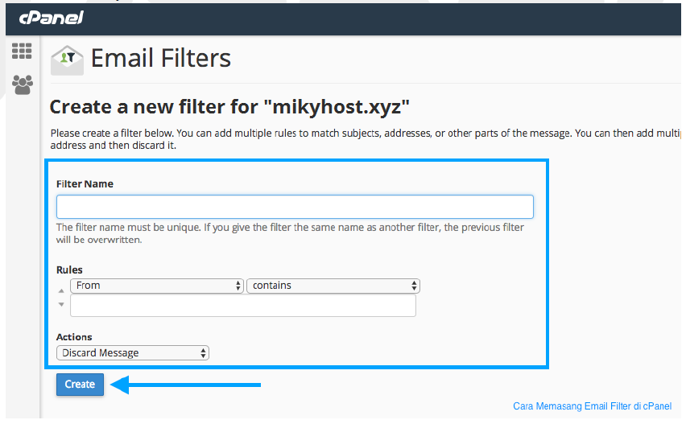
Task: Open User Manager people icon in sidebar
Action: (x=23, y=84)
